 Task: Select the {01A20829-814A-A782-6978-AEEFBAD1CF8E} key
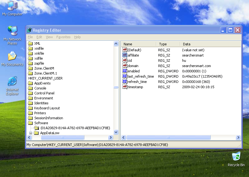[75, 128]
